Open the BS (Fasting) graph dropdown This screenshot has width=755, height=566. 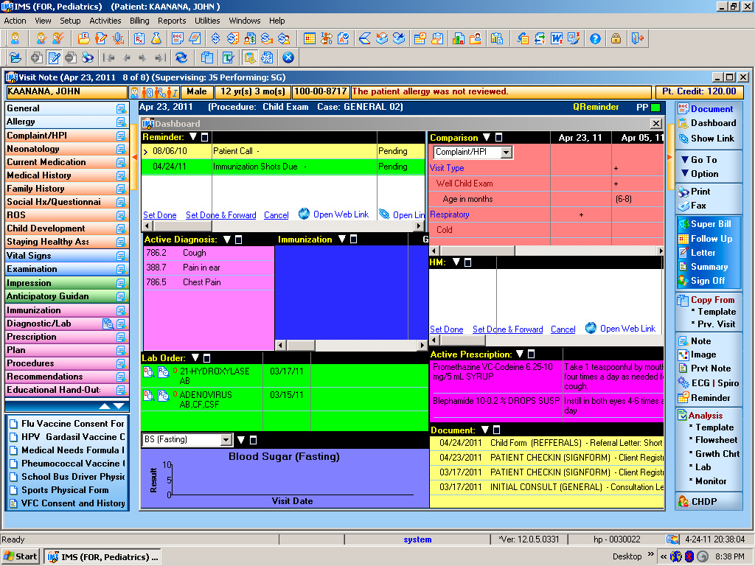(226, 440)
